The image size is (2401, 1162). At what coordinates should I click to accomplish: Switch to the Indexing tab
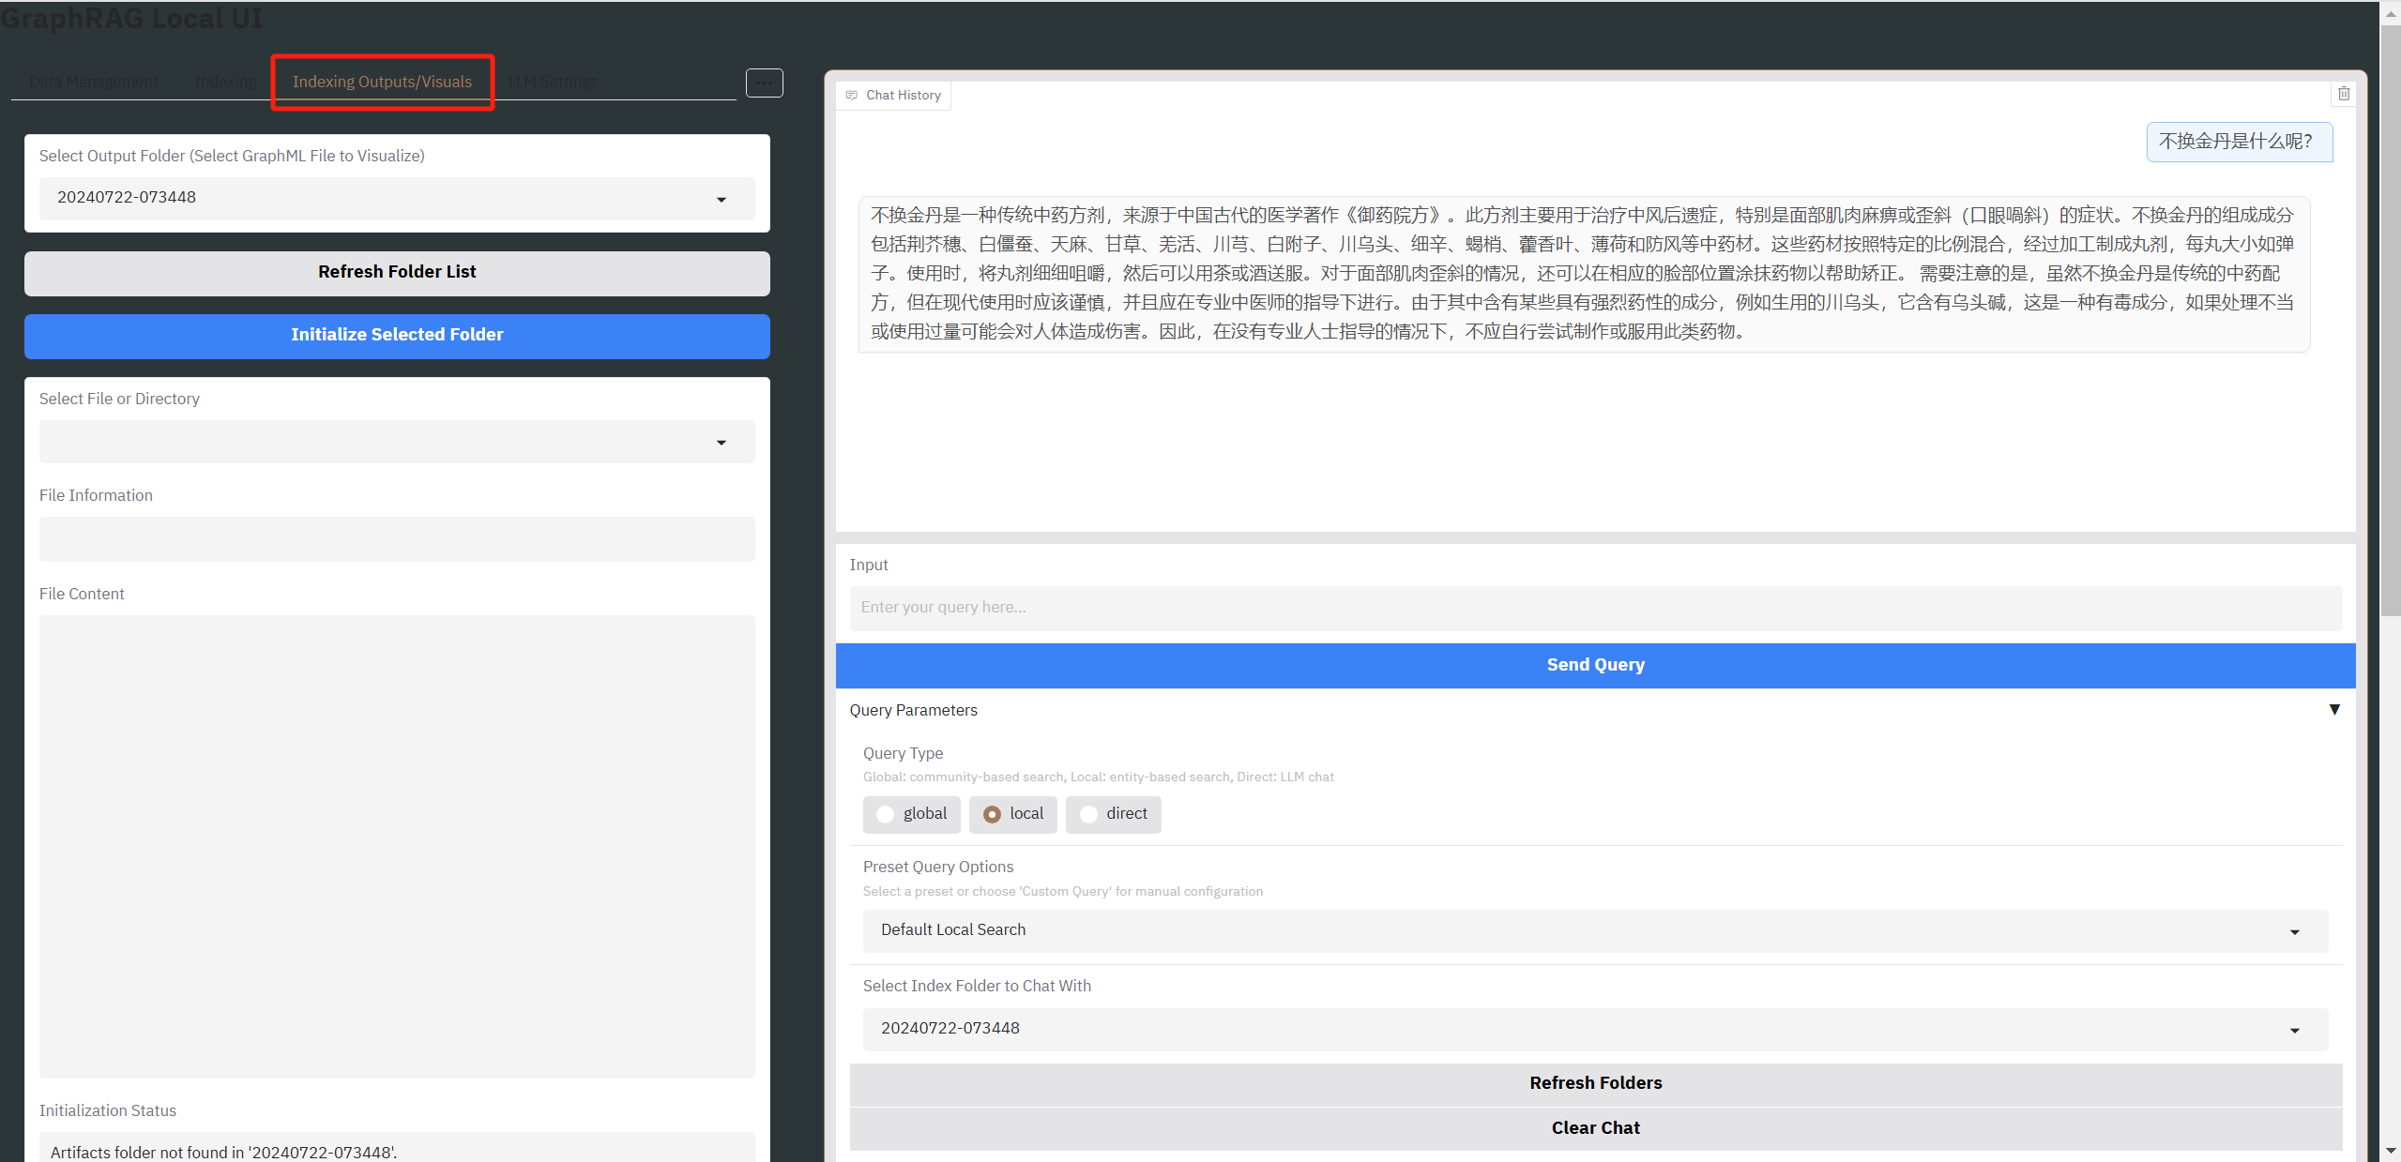pos(225,82)
